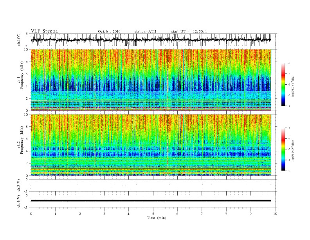Click the ch.1 spectrogram "8" kHz tick label

(27, 62)
